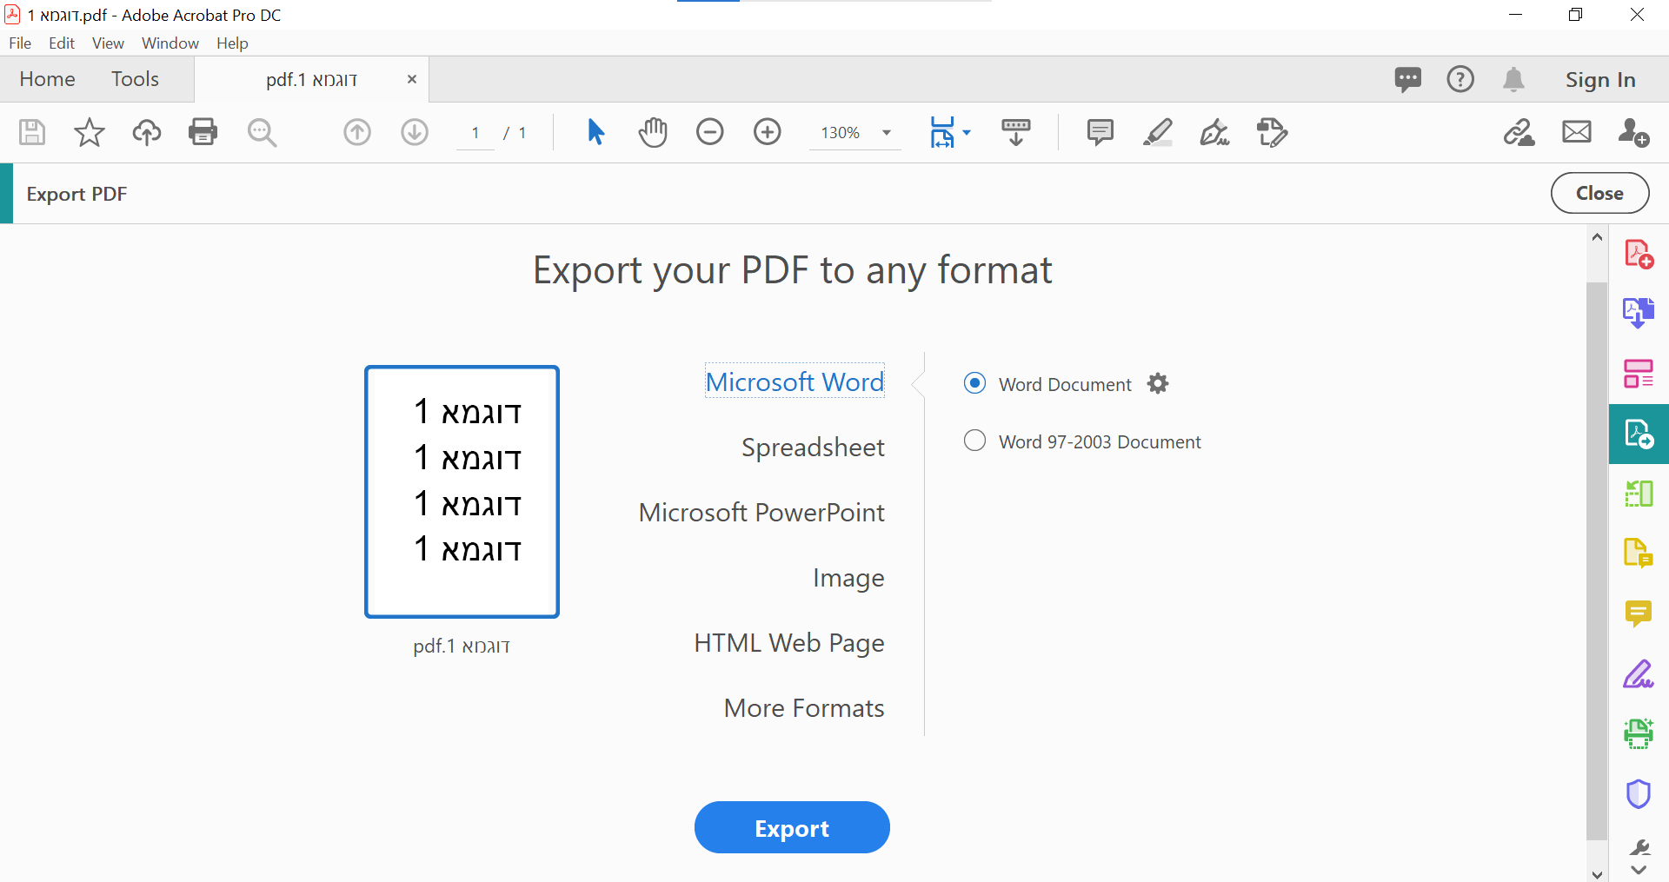Go to previous page with up arrow
This screenshot has height=882, width=1669.
pyautogui.click(x=357, y=132)
